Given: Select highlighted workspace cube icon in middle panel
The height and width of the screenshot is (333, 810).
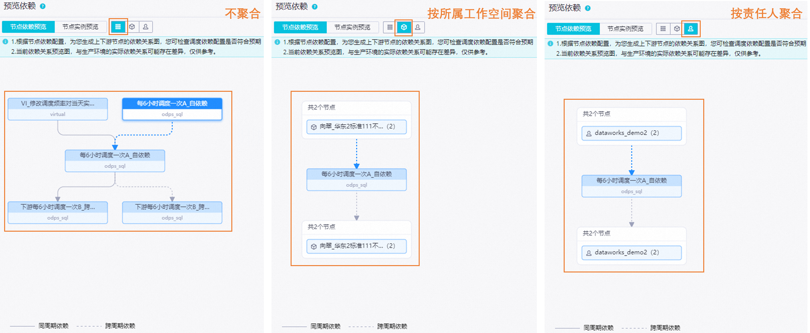Looking at the screenshot, I should (404, 27).
